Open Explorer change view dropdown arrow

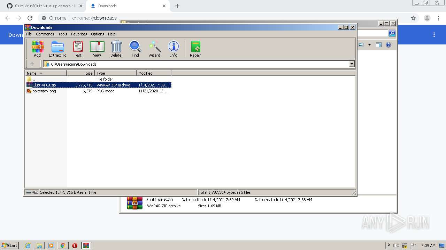click(369, 45)
